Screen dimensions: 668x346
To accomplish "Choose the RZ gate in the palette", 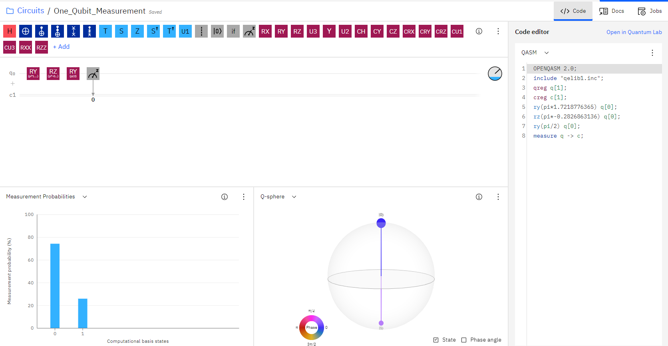I will [x=297, y=31].
